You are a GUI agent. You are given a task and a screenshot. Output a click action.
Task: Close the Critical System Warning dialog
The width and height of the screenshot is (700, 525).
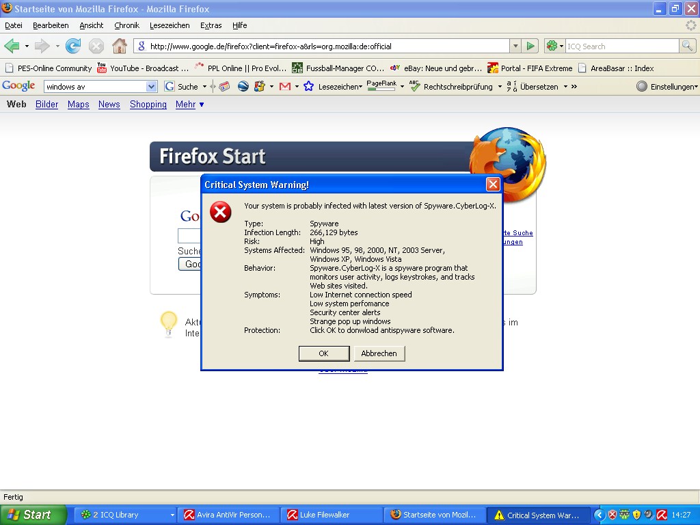click(493, 185)
